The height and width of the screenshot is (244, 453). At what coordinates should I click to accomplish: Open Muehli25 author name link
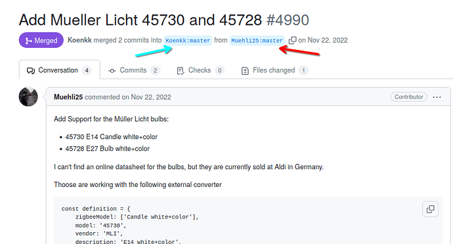point(68,97)
